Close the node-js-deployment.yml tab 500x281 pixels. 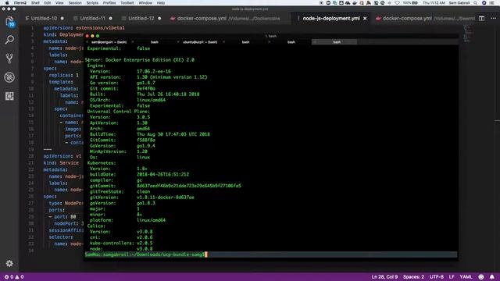click(365, 19)
